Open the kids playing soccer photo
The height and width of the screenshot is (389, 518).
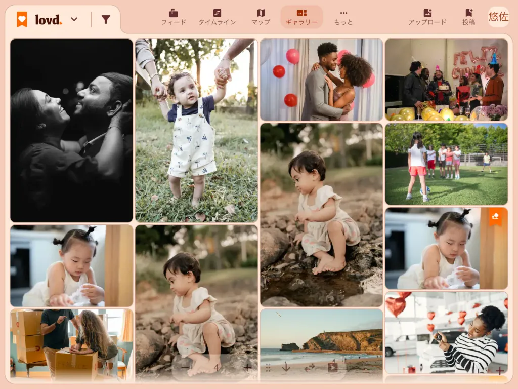point(446,164)
